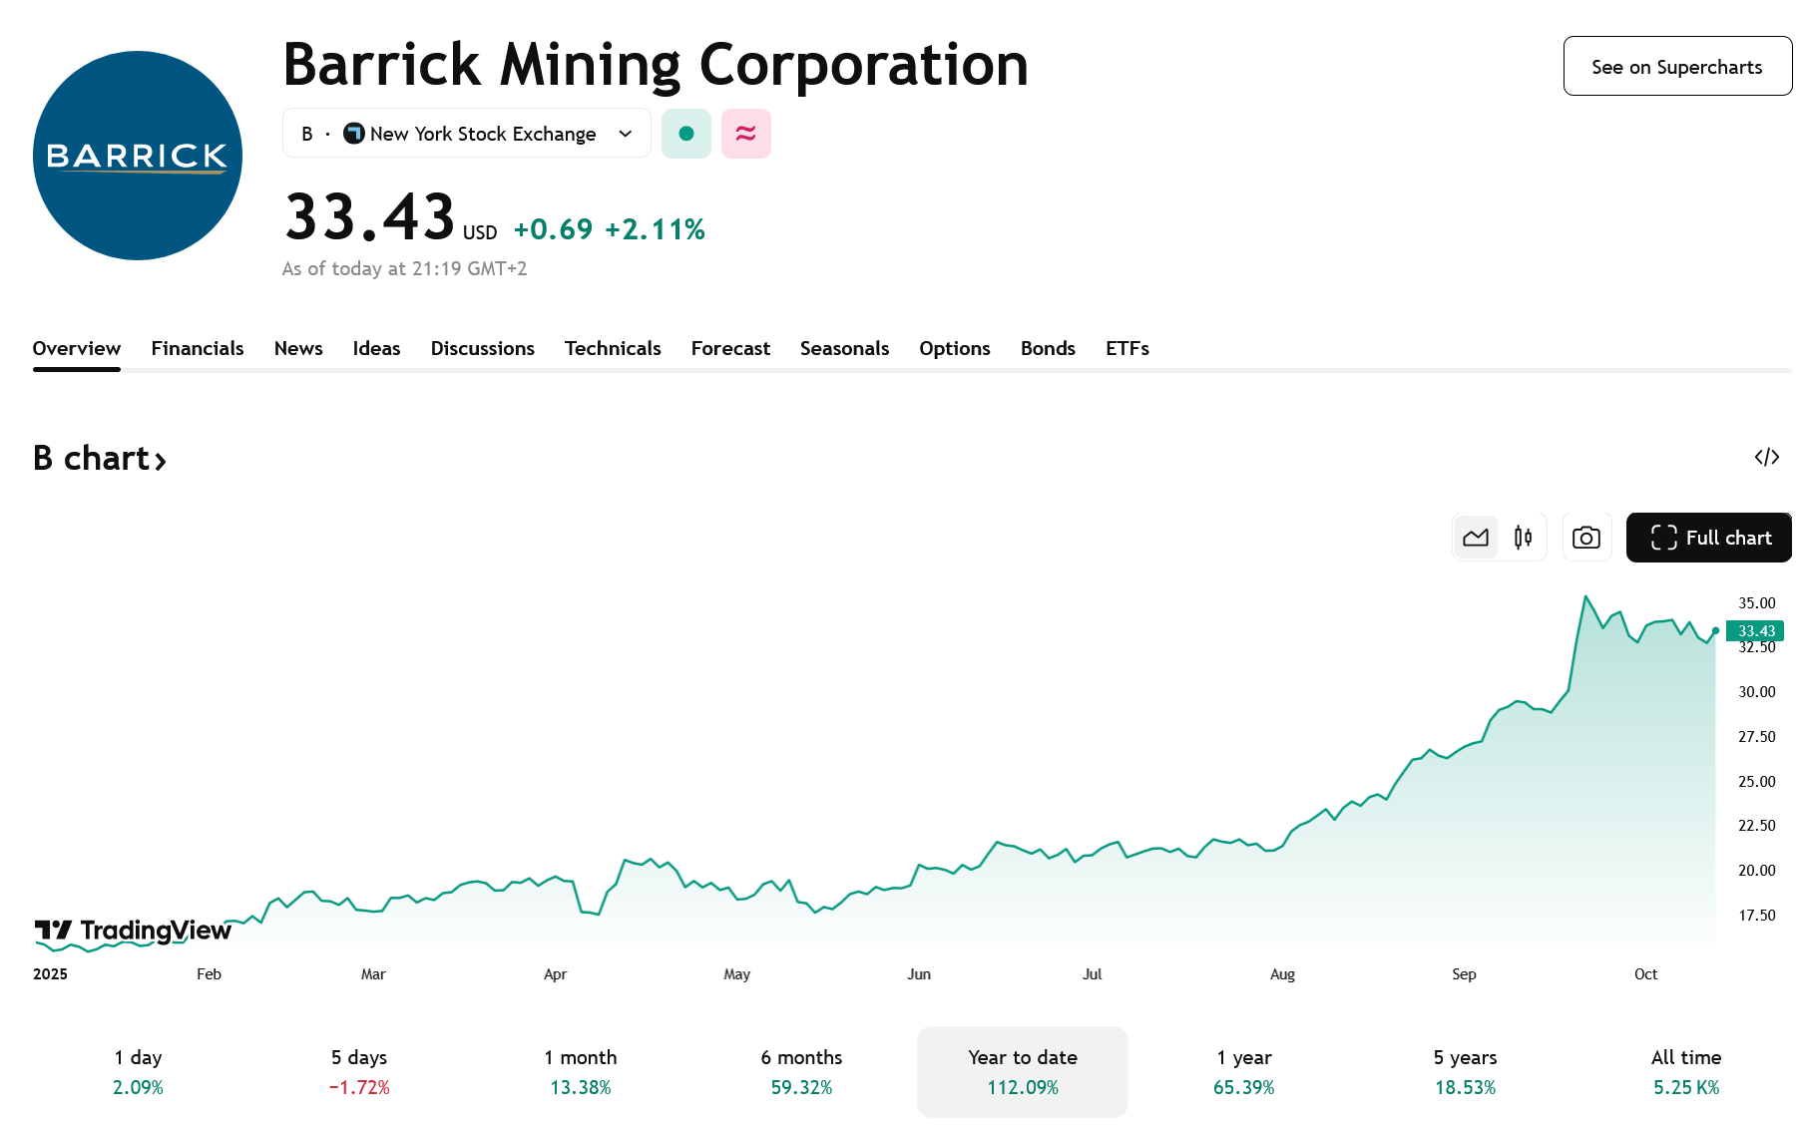Capture chart snapshot with the camera icon

tap(1586, 537)
